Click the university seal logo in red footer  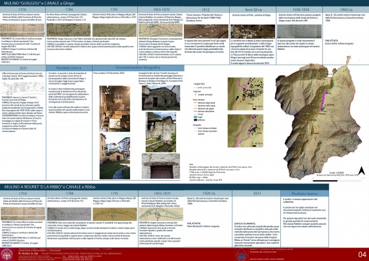[7, 255]
